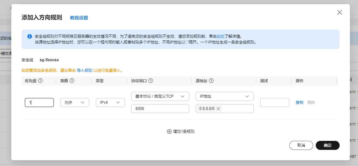Click the 源地址 help question icon
Image resolution: width=358 pixels, height=166 pixels.
[x=212, y=81]
